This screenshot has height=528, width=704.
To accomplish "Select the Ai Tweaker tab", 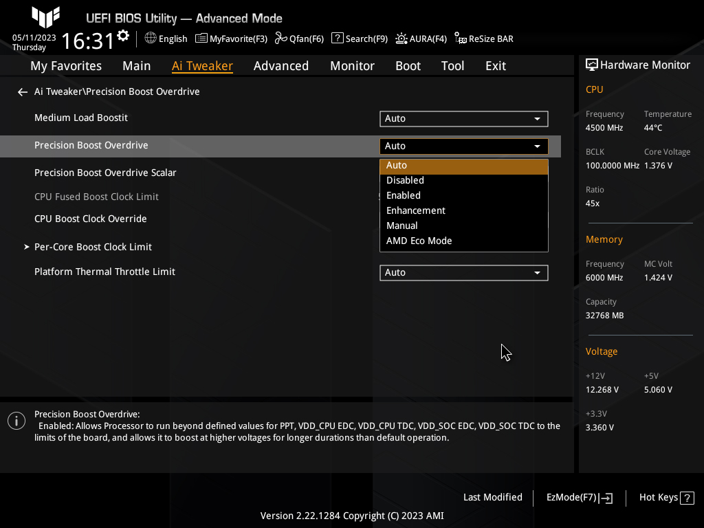I will tap(202, 65).
